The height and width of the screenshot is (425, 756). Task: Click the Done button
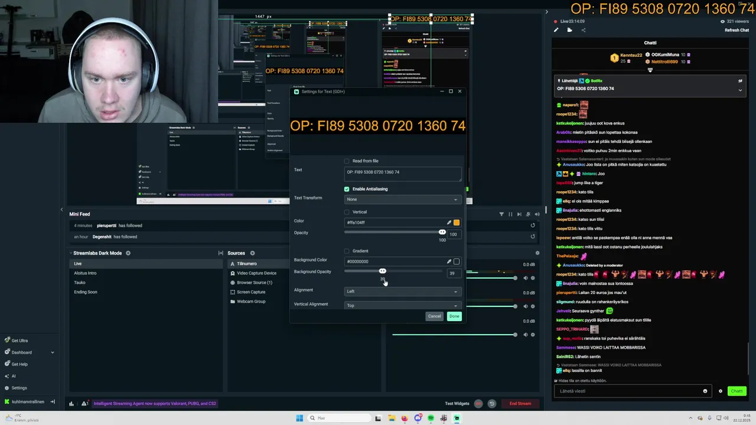[x=454, y=316]
